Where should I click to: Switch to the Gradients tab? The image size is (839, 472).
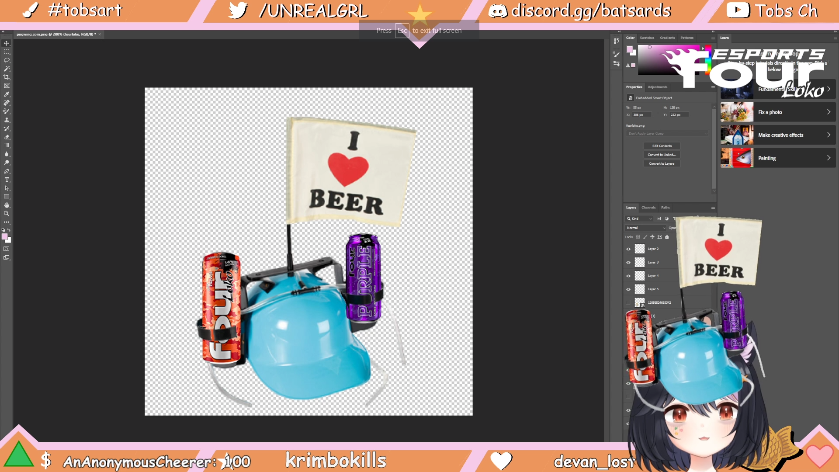click(x=667, y=38)
